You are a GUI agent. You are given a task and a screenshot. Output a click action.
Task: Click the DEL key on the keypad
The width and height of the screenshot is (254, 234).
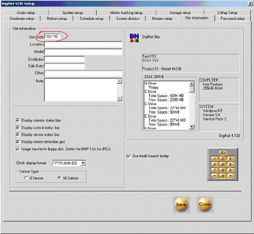tap(223, 152)
